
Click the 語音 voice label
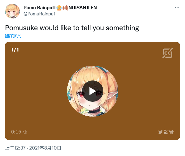click(x=169, y=132)
